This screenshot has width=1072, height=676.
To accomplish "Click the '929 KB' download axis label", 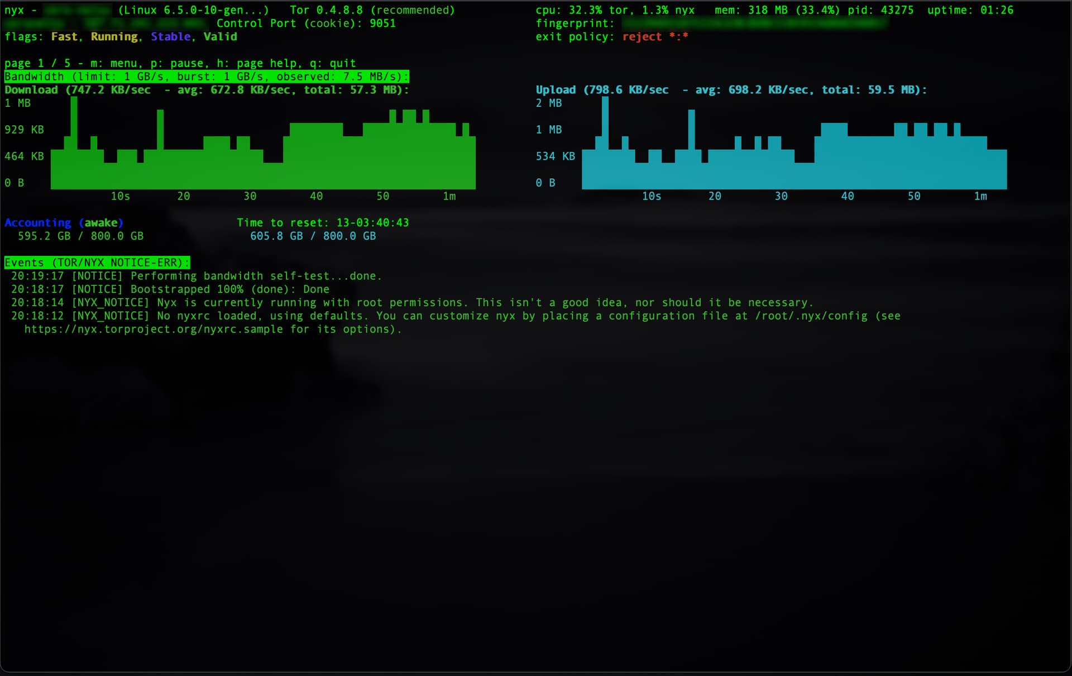I will pyautogui.click(x=24, y=130).
